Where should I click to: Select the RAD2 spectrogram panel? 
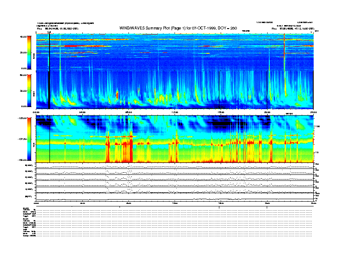pyautogui.click(x=175, y=52)
